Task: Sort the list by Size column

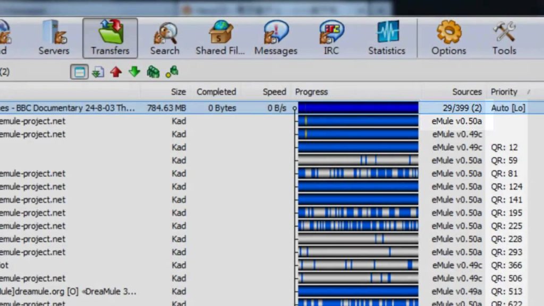Action: [x=178, y=92]
